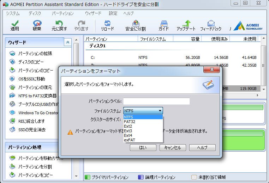Click the やり直す (Redo) toolbar icon
The width and height of the screenshot is (269, 183).
click(82, 26)
